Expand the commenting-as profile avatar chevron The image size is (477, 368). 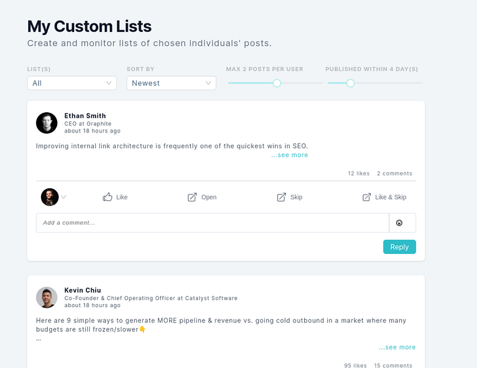coord(63,197)
